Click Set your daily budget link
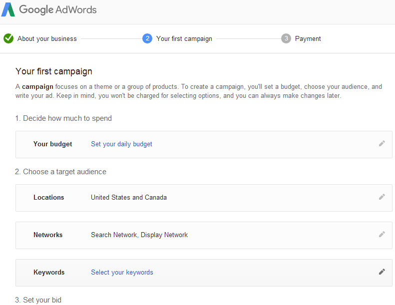 121,144
